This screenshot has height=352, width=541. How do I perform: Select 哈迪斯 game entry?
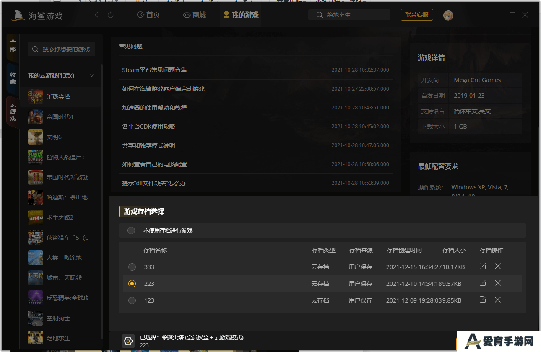[61, 197]
